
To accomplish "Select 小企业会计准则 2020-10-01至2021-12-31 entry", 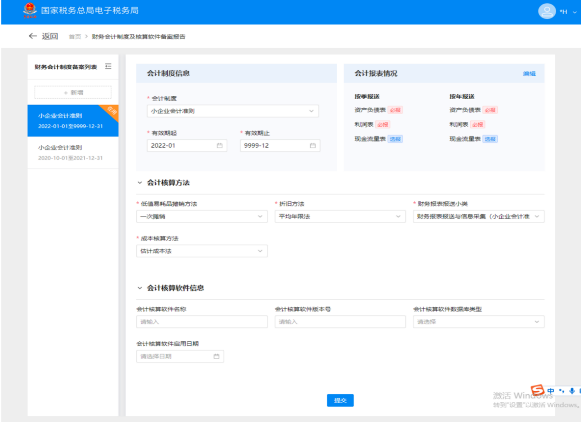I will click(73, 152).
